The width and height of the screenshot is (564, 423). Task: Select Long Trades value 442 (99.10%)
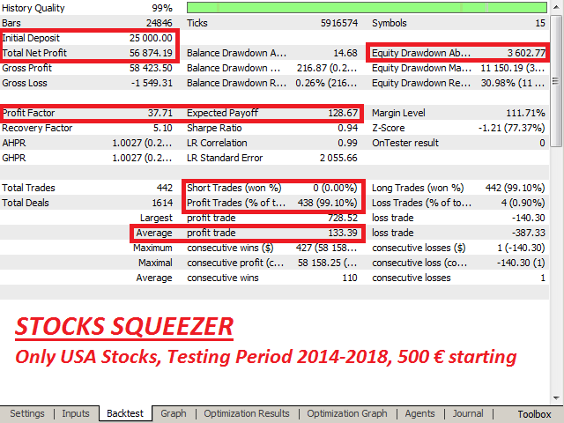click(515, 188)
